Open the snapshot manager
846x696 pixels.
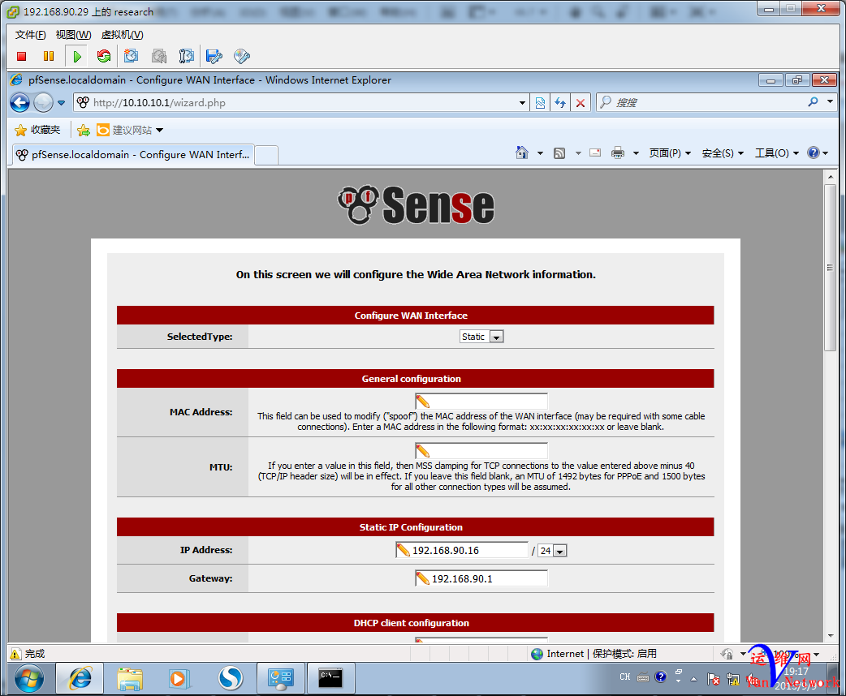pos(186,56)
